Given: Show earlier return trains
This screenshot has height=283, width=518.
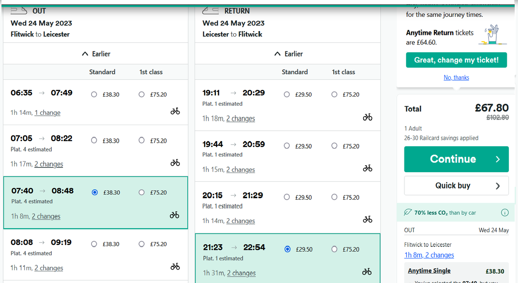Looking at the screenshot, I should [288, 54].
